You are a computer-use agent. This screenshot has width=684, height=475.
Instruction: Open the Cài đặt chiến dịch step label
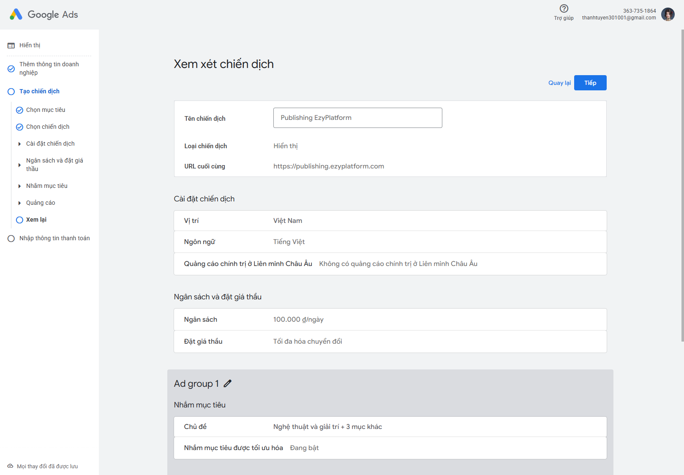[x=50, y=144]
